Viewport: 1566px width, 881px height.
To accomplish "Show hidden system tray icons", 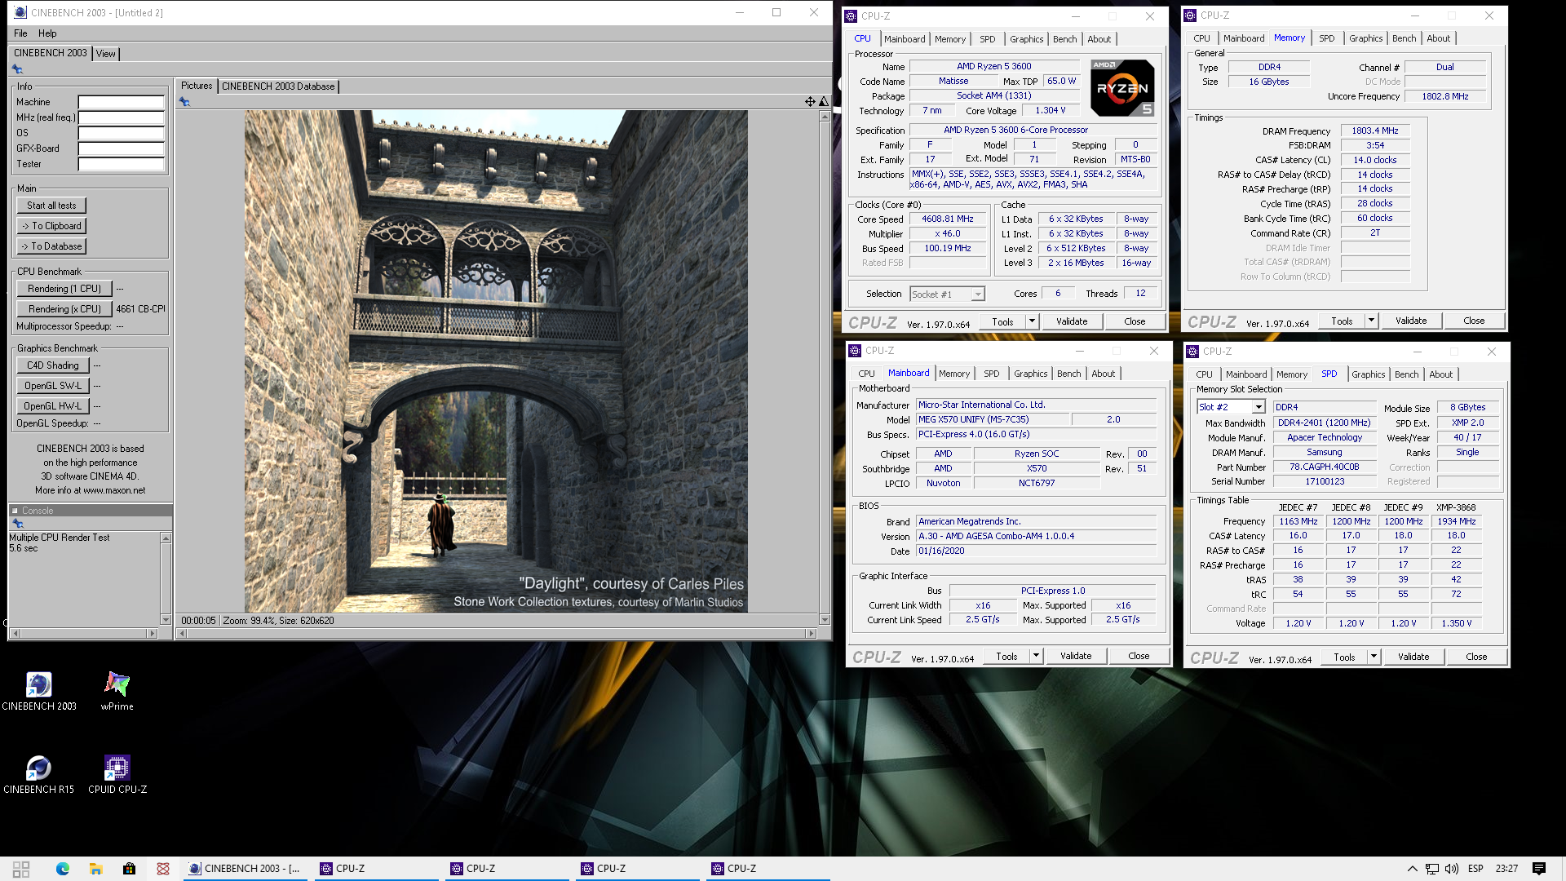I will tap(1412, 869).
